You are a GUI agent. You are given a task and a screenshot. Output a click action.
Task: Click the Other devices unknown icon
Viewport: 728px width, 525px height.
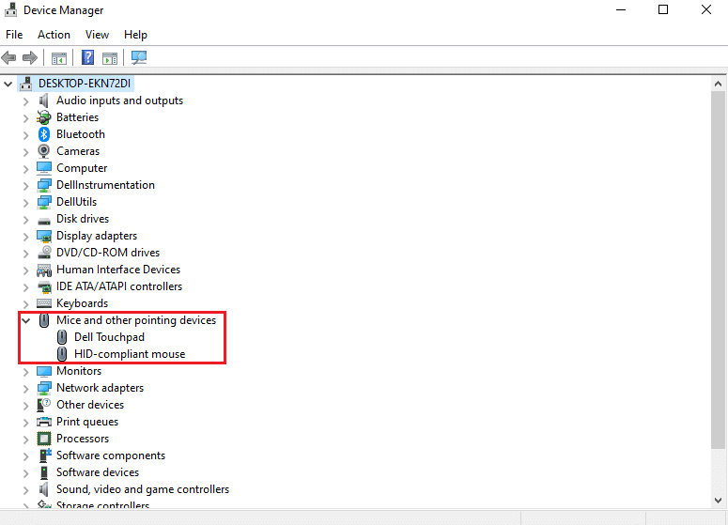[x=44, y=405]
